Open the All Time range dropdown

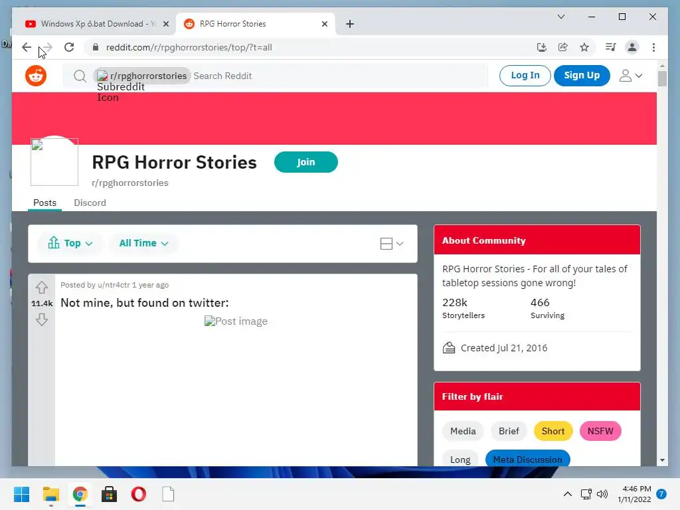tap(143, 243)
